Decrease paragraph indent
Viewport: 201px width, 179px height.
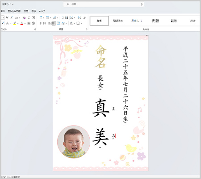click(x=62, y=17)
